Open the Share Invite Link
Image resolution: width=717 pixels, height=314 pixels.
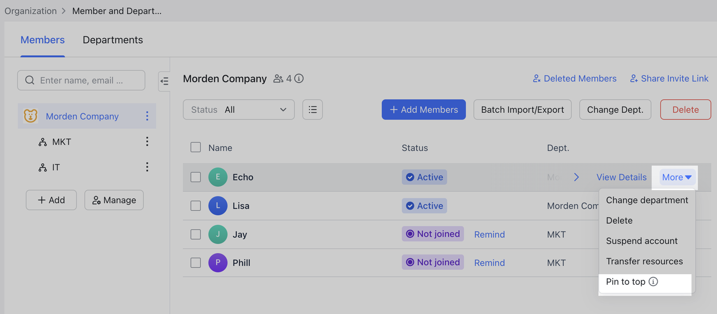(669, 78)
